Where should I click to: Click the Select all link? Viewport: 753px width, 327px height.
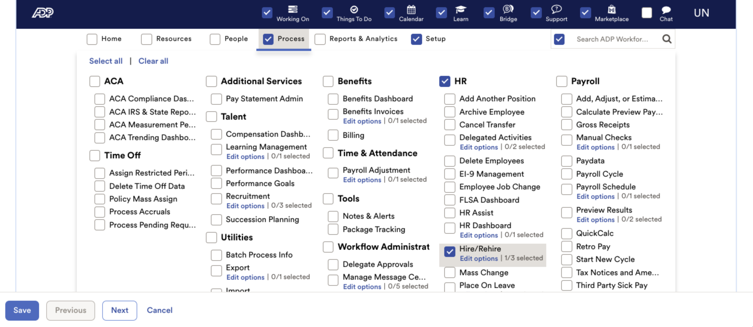coord(106,61)
